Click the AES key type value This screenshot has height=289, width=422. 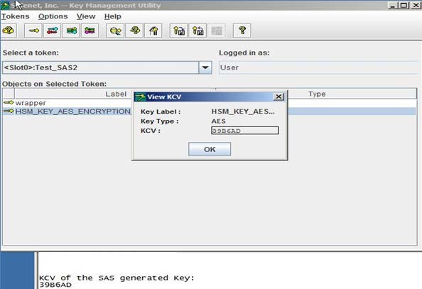click(x=219, y=121)
